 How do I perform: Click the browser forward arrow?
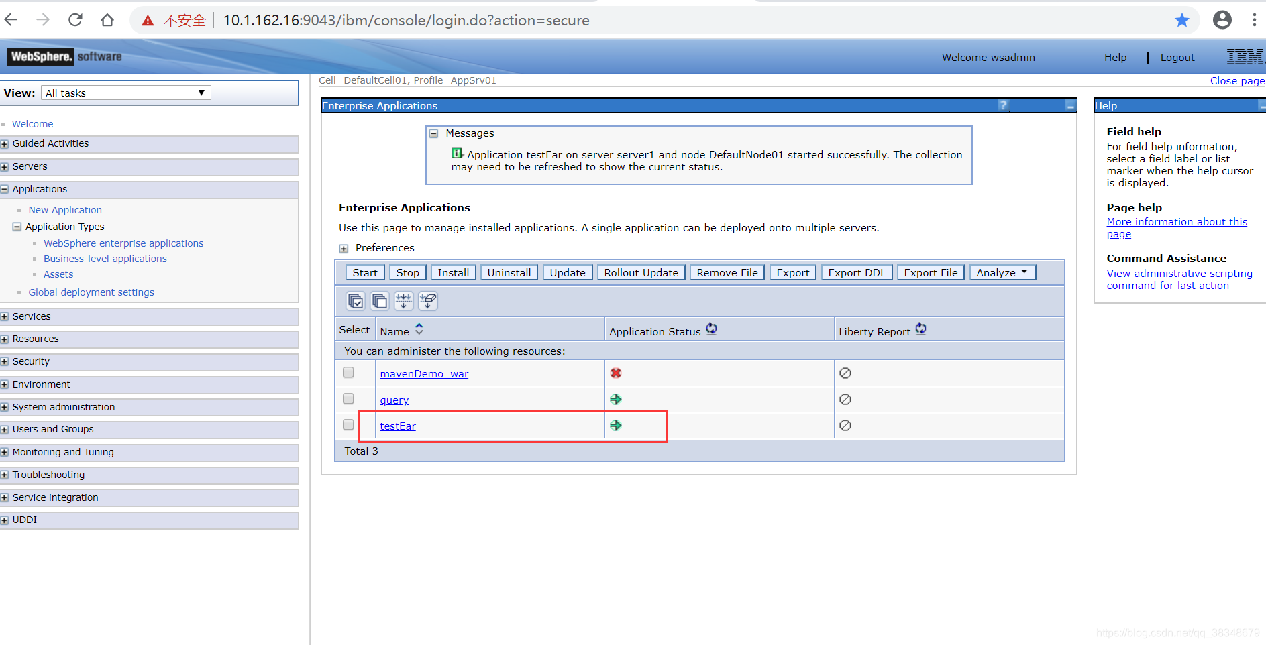pyautogui.click(x=43, y=20)
